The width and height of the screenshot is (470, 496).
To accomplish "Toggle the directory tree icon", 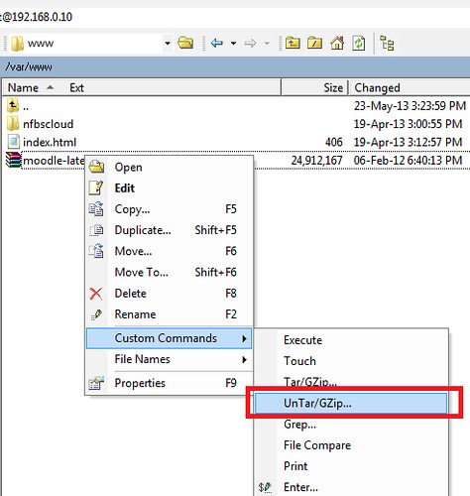I will coord(387,43).
